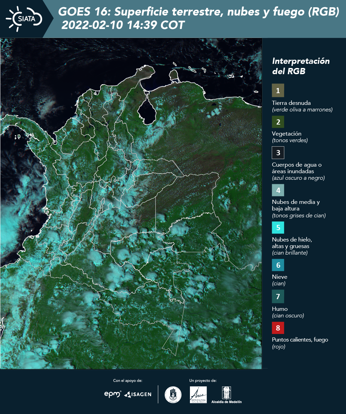346x414 pixels.
Task: Select legend swatch 5 for Nubes de hielo
Action: (278, 228)
